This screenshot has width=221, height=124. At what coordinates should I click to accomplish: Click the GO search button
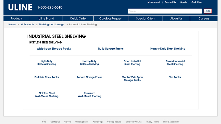click(207, 11)
